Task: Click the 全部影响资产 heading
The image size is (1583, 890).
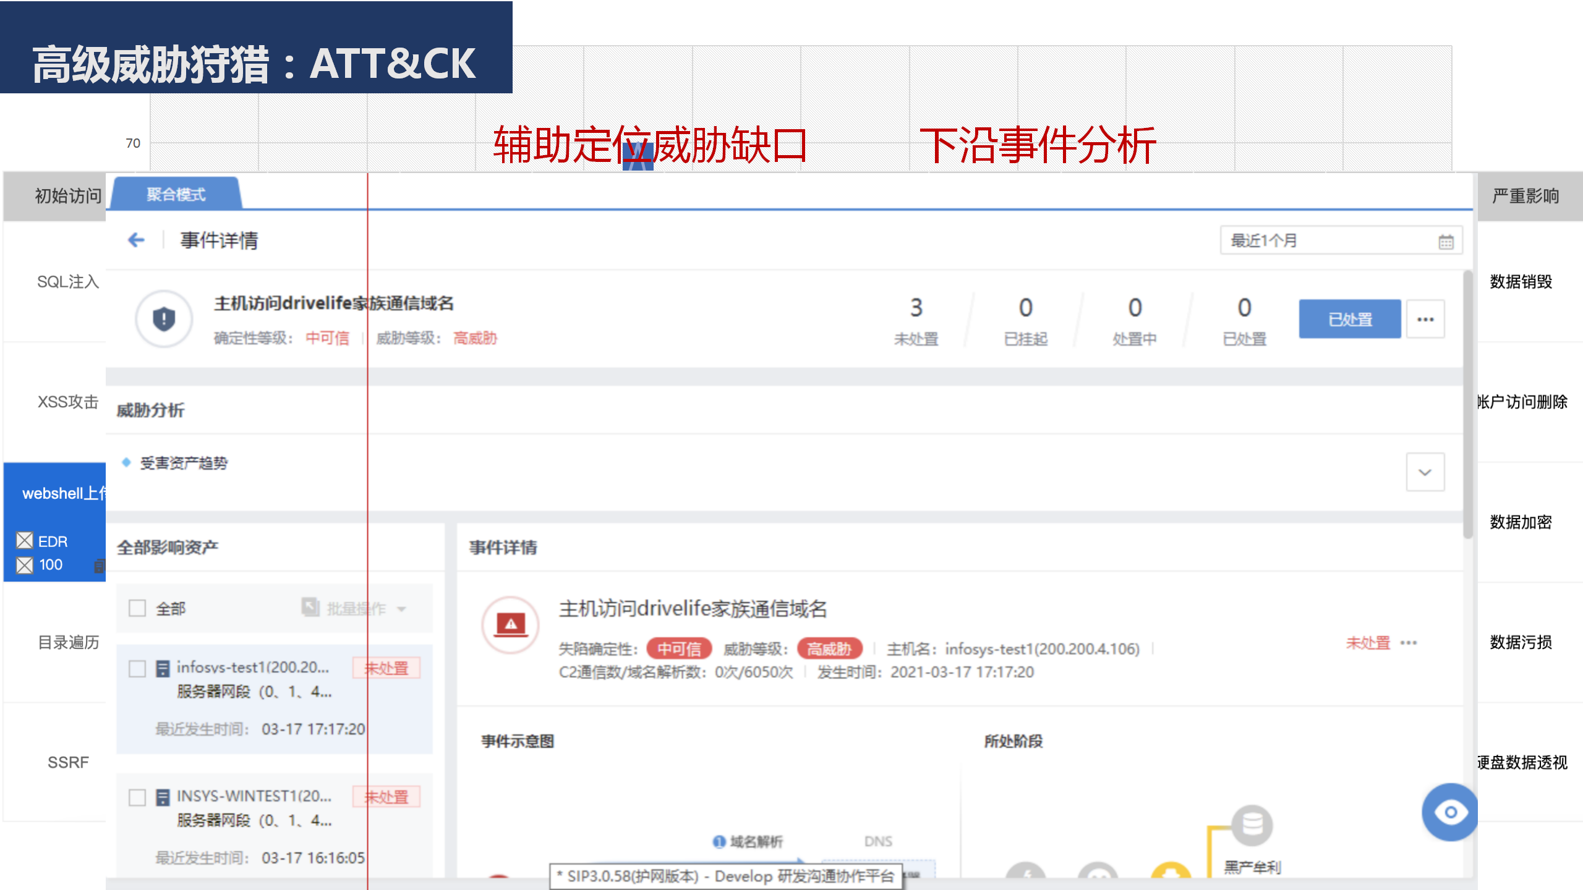Action: pos(168,547)
